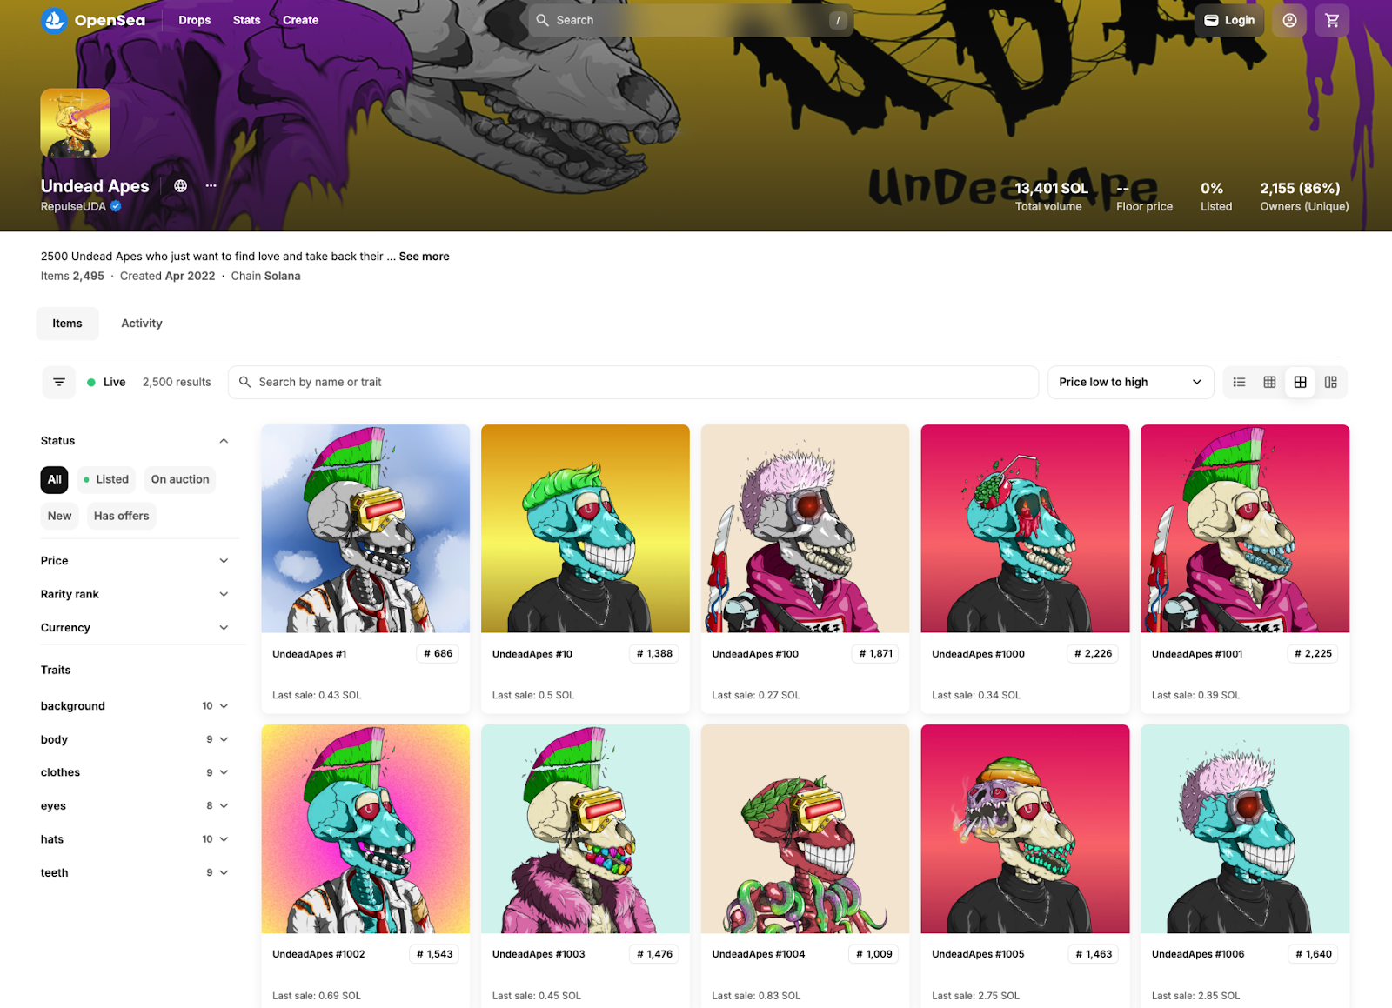Click the Login button
The width and height of the screenshot is (1392, 1008).
pos(1229,20)
